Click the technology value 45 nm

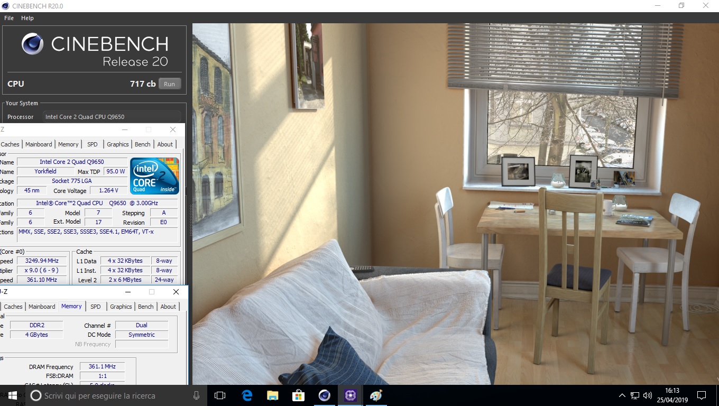pos(32,190)
